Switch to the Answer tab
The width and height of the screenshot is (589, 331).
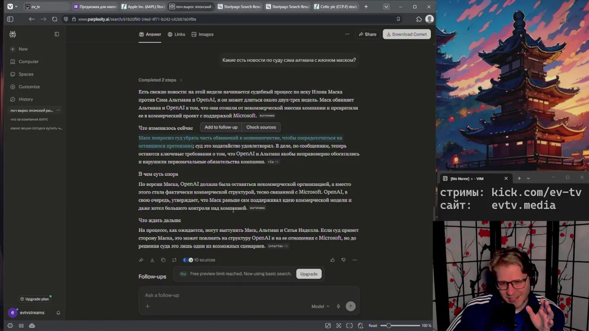[x=150, y=34]
